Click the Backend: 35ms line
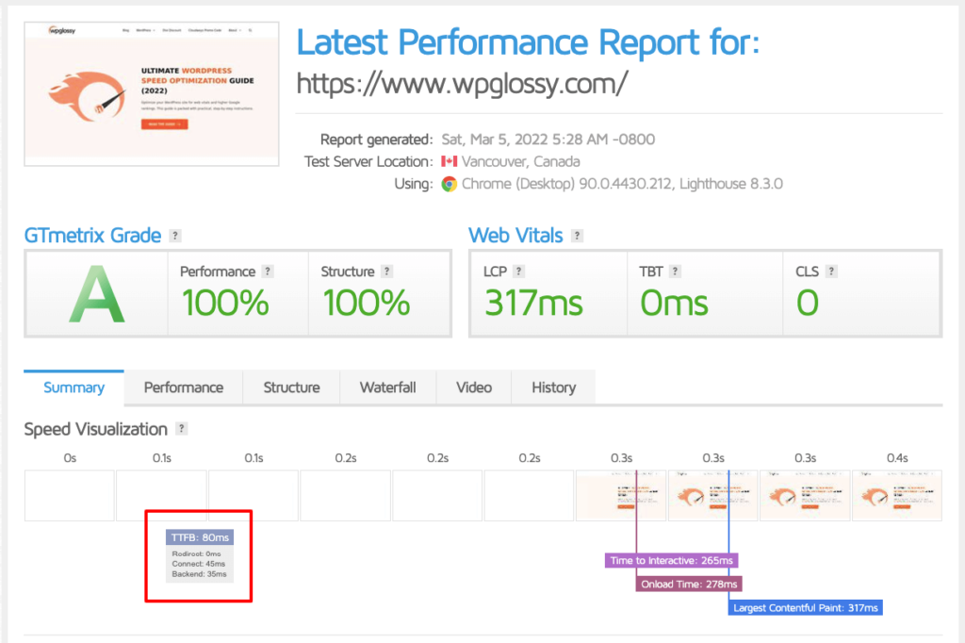965x643 pixels. click(200, 574)
